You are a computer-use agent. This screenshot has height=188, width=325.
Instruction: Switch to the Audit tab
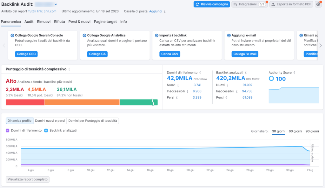point(29,22)
